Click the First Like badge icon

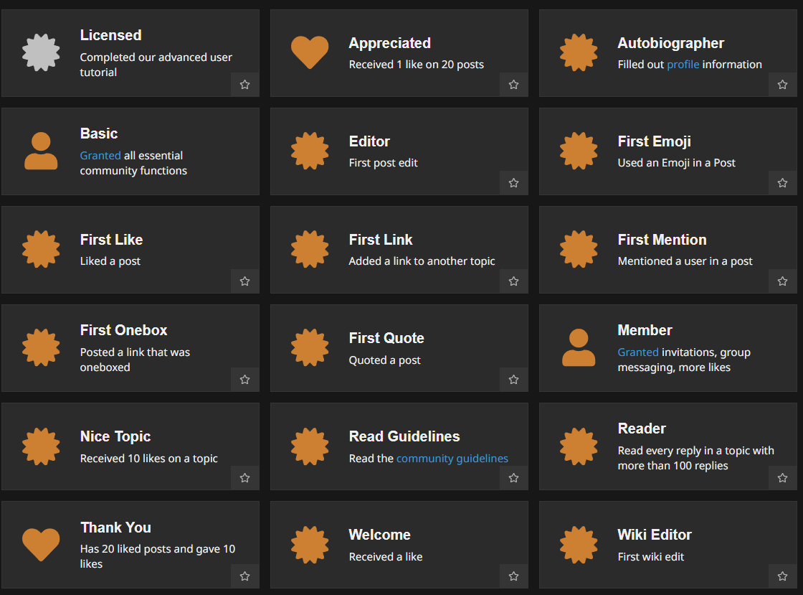(x=41, y=249)
